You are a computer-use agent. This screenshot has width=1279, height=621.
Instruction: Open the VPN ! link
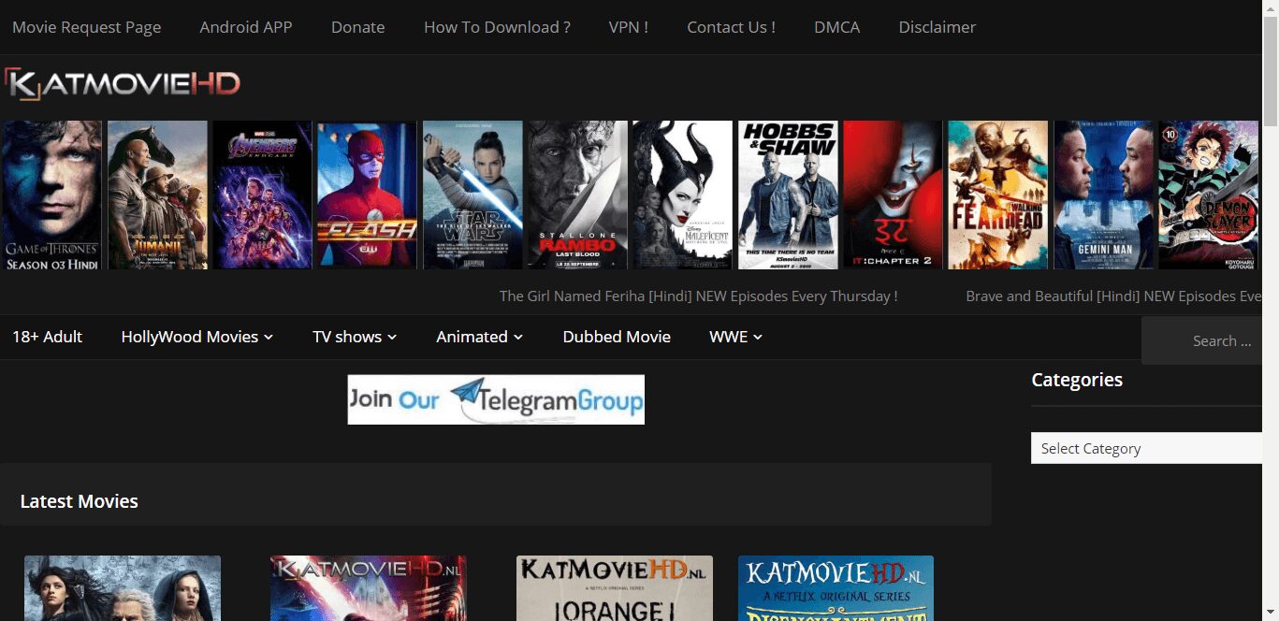(629, 27)
